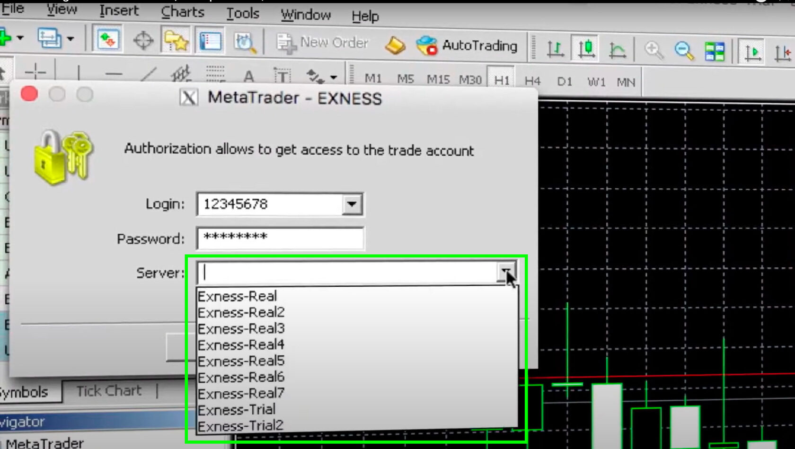Select the Exness-Trial server
This screenshot has height=449, width=795.
[237, 409]
